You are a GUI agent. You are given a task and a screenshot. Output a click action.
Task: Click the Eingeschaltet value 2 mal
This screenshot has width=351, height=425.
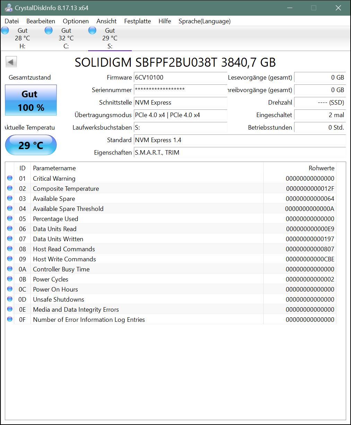(320, 115)
